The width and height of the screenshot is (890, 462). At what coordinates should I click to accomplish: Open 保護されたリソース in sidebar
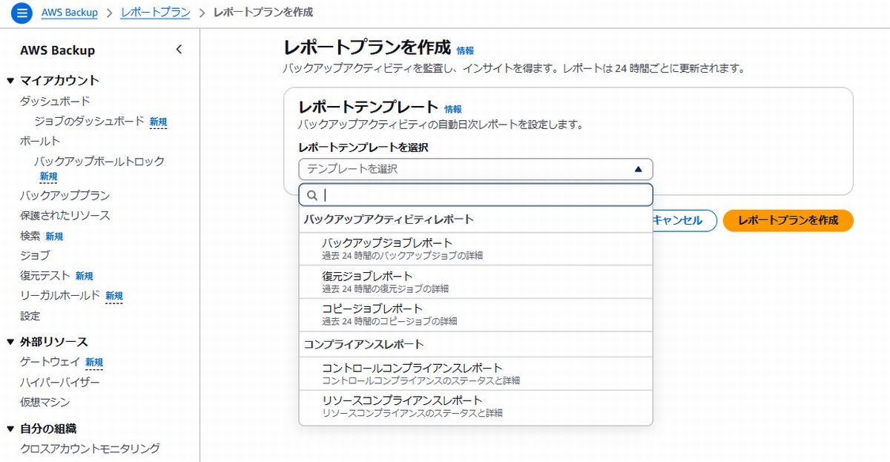point(65,216)
